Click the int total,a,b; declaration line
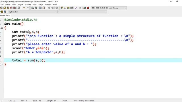This screenshot has height=102, width=182. tap(26, 32)
